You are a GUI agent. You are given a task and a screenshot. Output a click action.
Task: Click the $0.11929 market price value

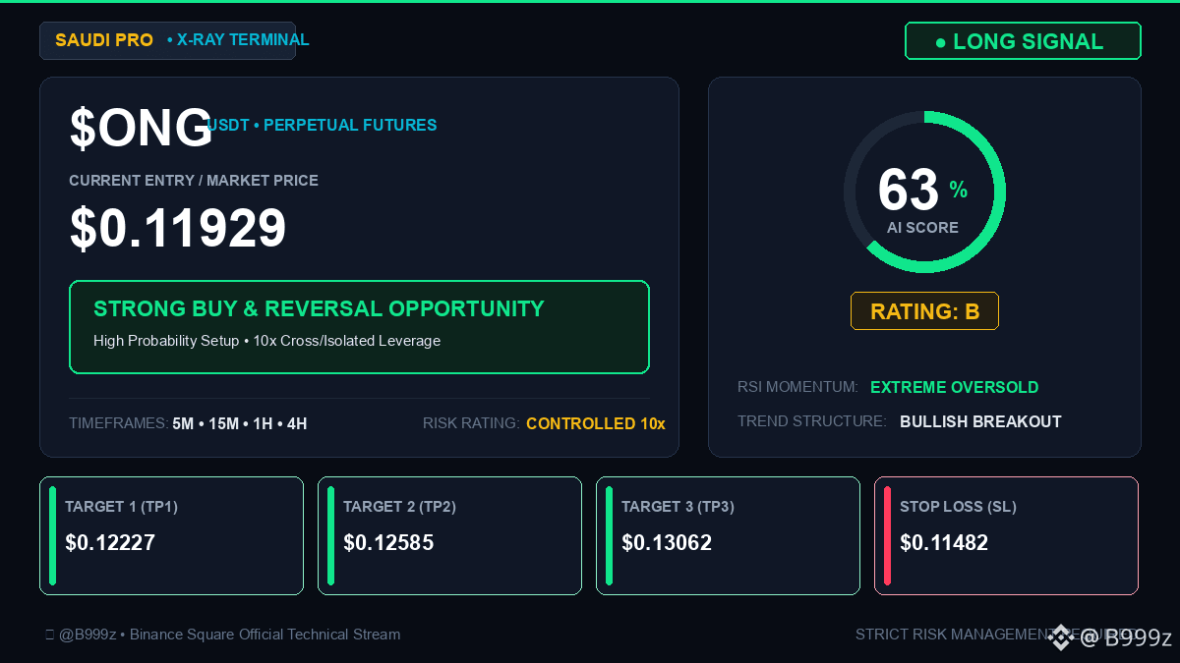178,228
